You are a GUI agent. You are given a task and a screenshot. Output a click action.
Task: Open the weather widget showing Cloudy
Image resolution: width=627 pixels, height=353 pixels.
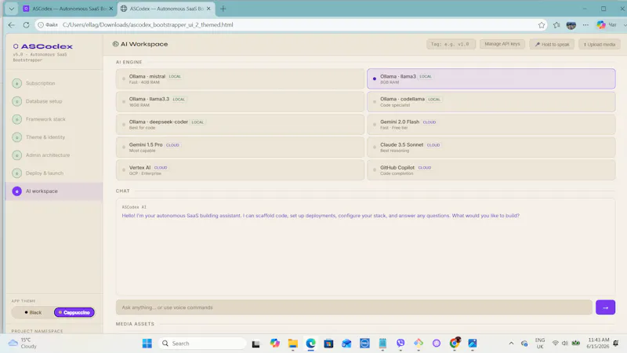(24, 344)
